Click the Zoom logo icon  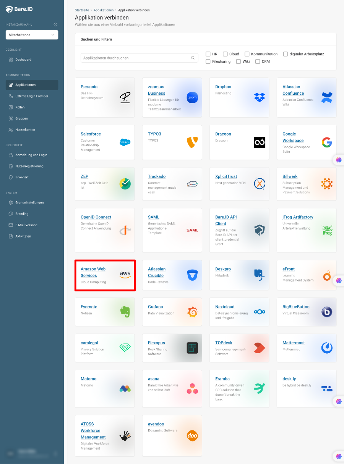tap(192, 97)
